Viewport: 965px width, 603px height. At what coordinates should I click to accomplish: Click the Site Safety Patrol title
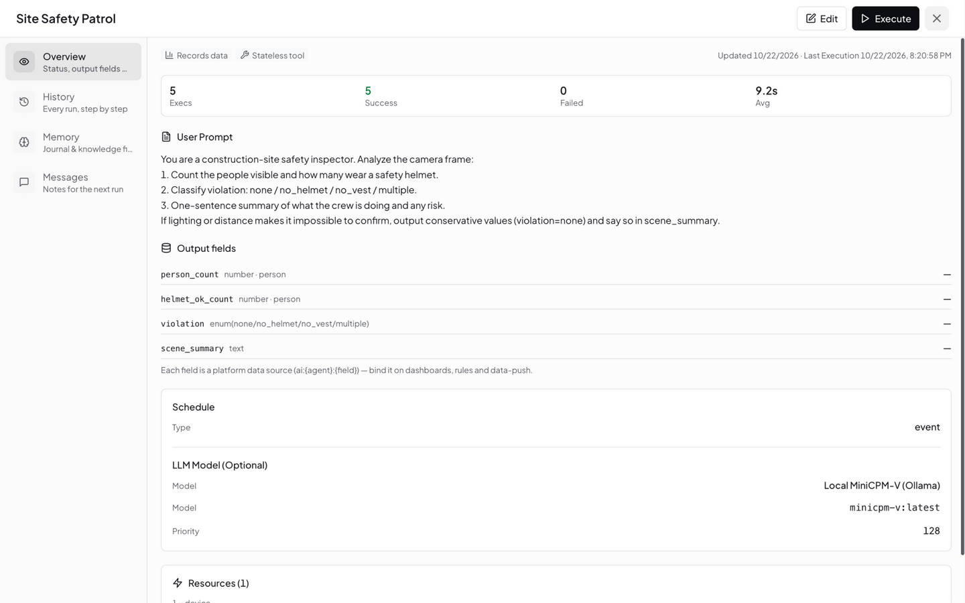point(66,19)
